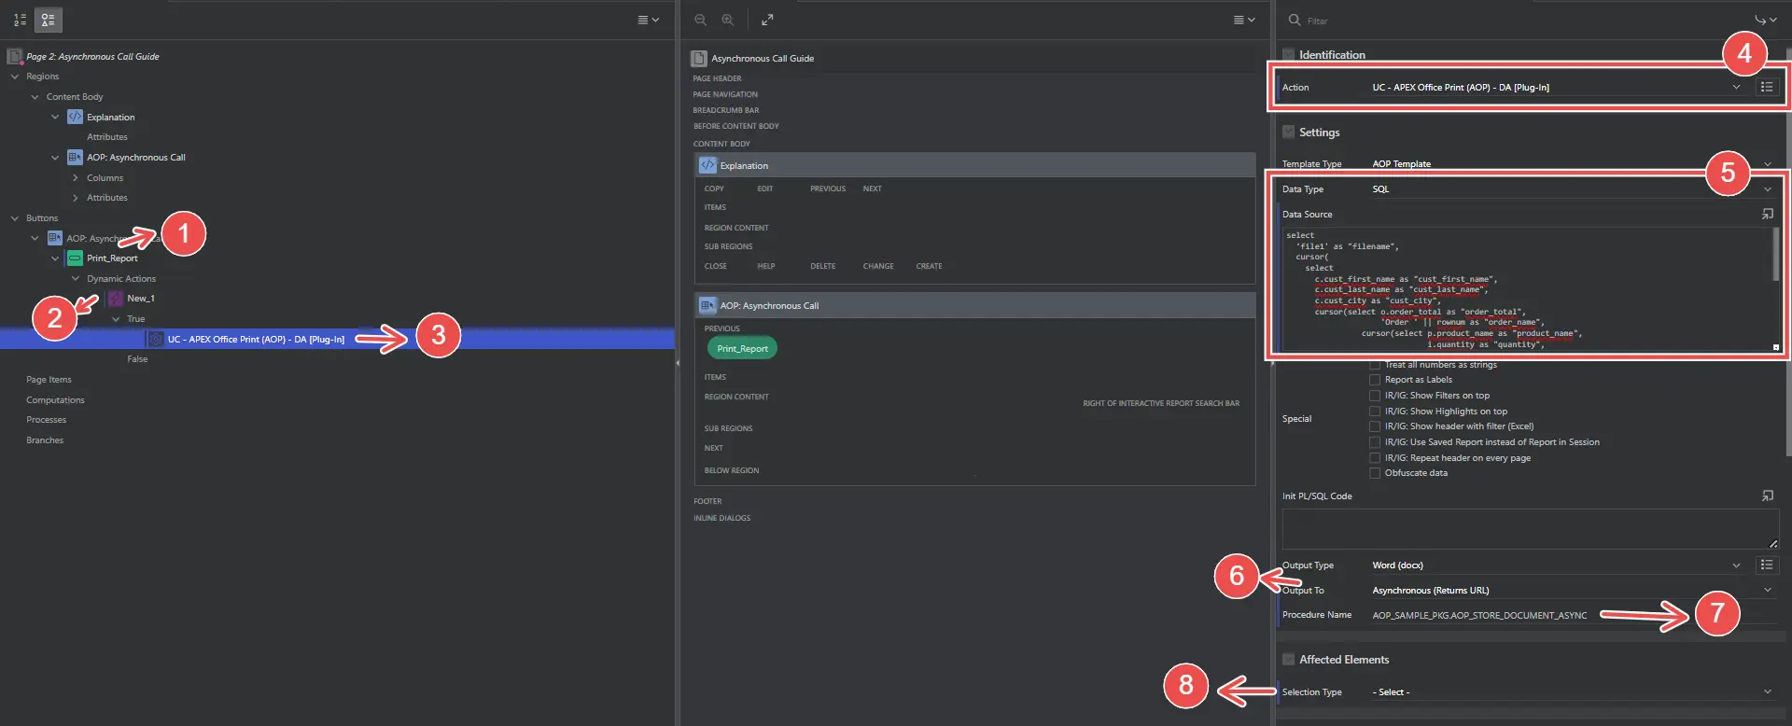This screenshot has width=1792, height=726.
Task: Open the go-to-group arrow menu
Action: (1765, 20)
